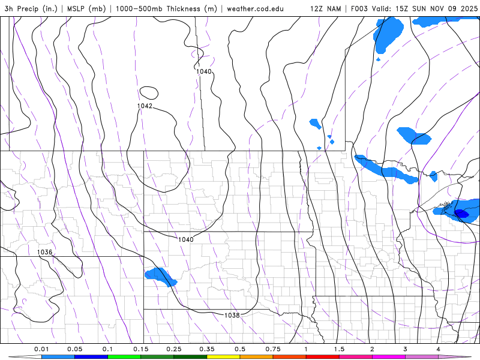The height and width of the screenshot is (360, 480).
Task: Click the dark blue heaviest precipitation core
Action: pos(461,214)
